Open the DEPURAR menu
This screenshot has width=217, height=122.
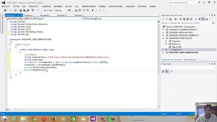click(x=58, y=6)
